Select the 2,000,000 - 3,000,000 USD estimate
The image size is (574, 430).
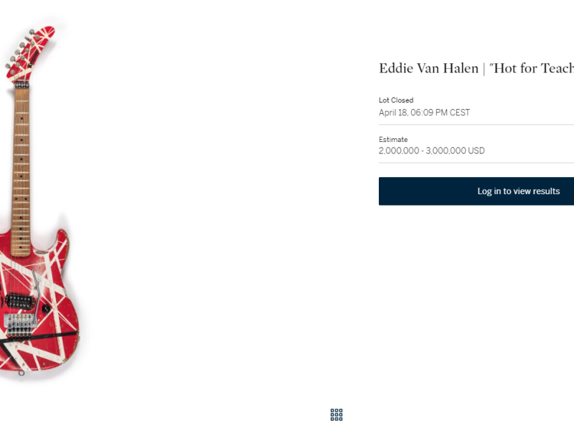432,150
